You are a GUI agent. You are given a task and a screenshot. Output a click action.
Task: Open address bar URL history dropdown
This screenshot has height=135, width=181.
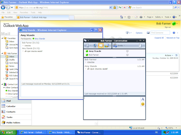pyautogui.click(x=111, y=8)
